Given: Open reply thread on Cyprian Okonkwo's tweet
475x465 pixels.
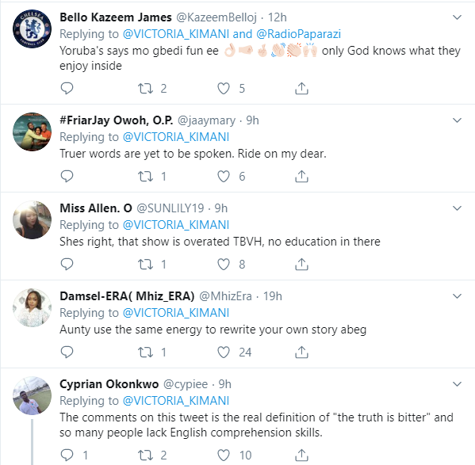Looking at the screenshot, I should pyautogui.click(x=67, y=455).
